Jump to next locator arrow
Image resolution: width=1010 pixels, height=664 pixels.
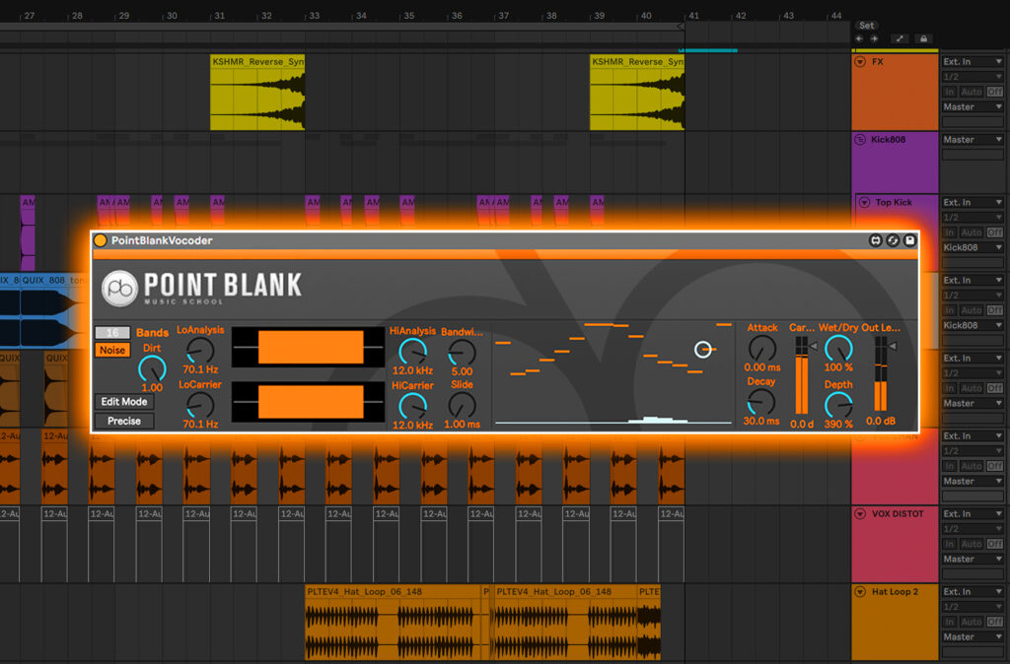[x=874, y=39]
